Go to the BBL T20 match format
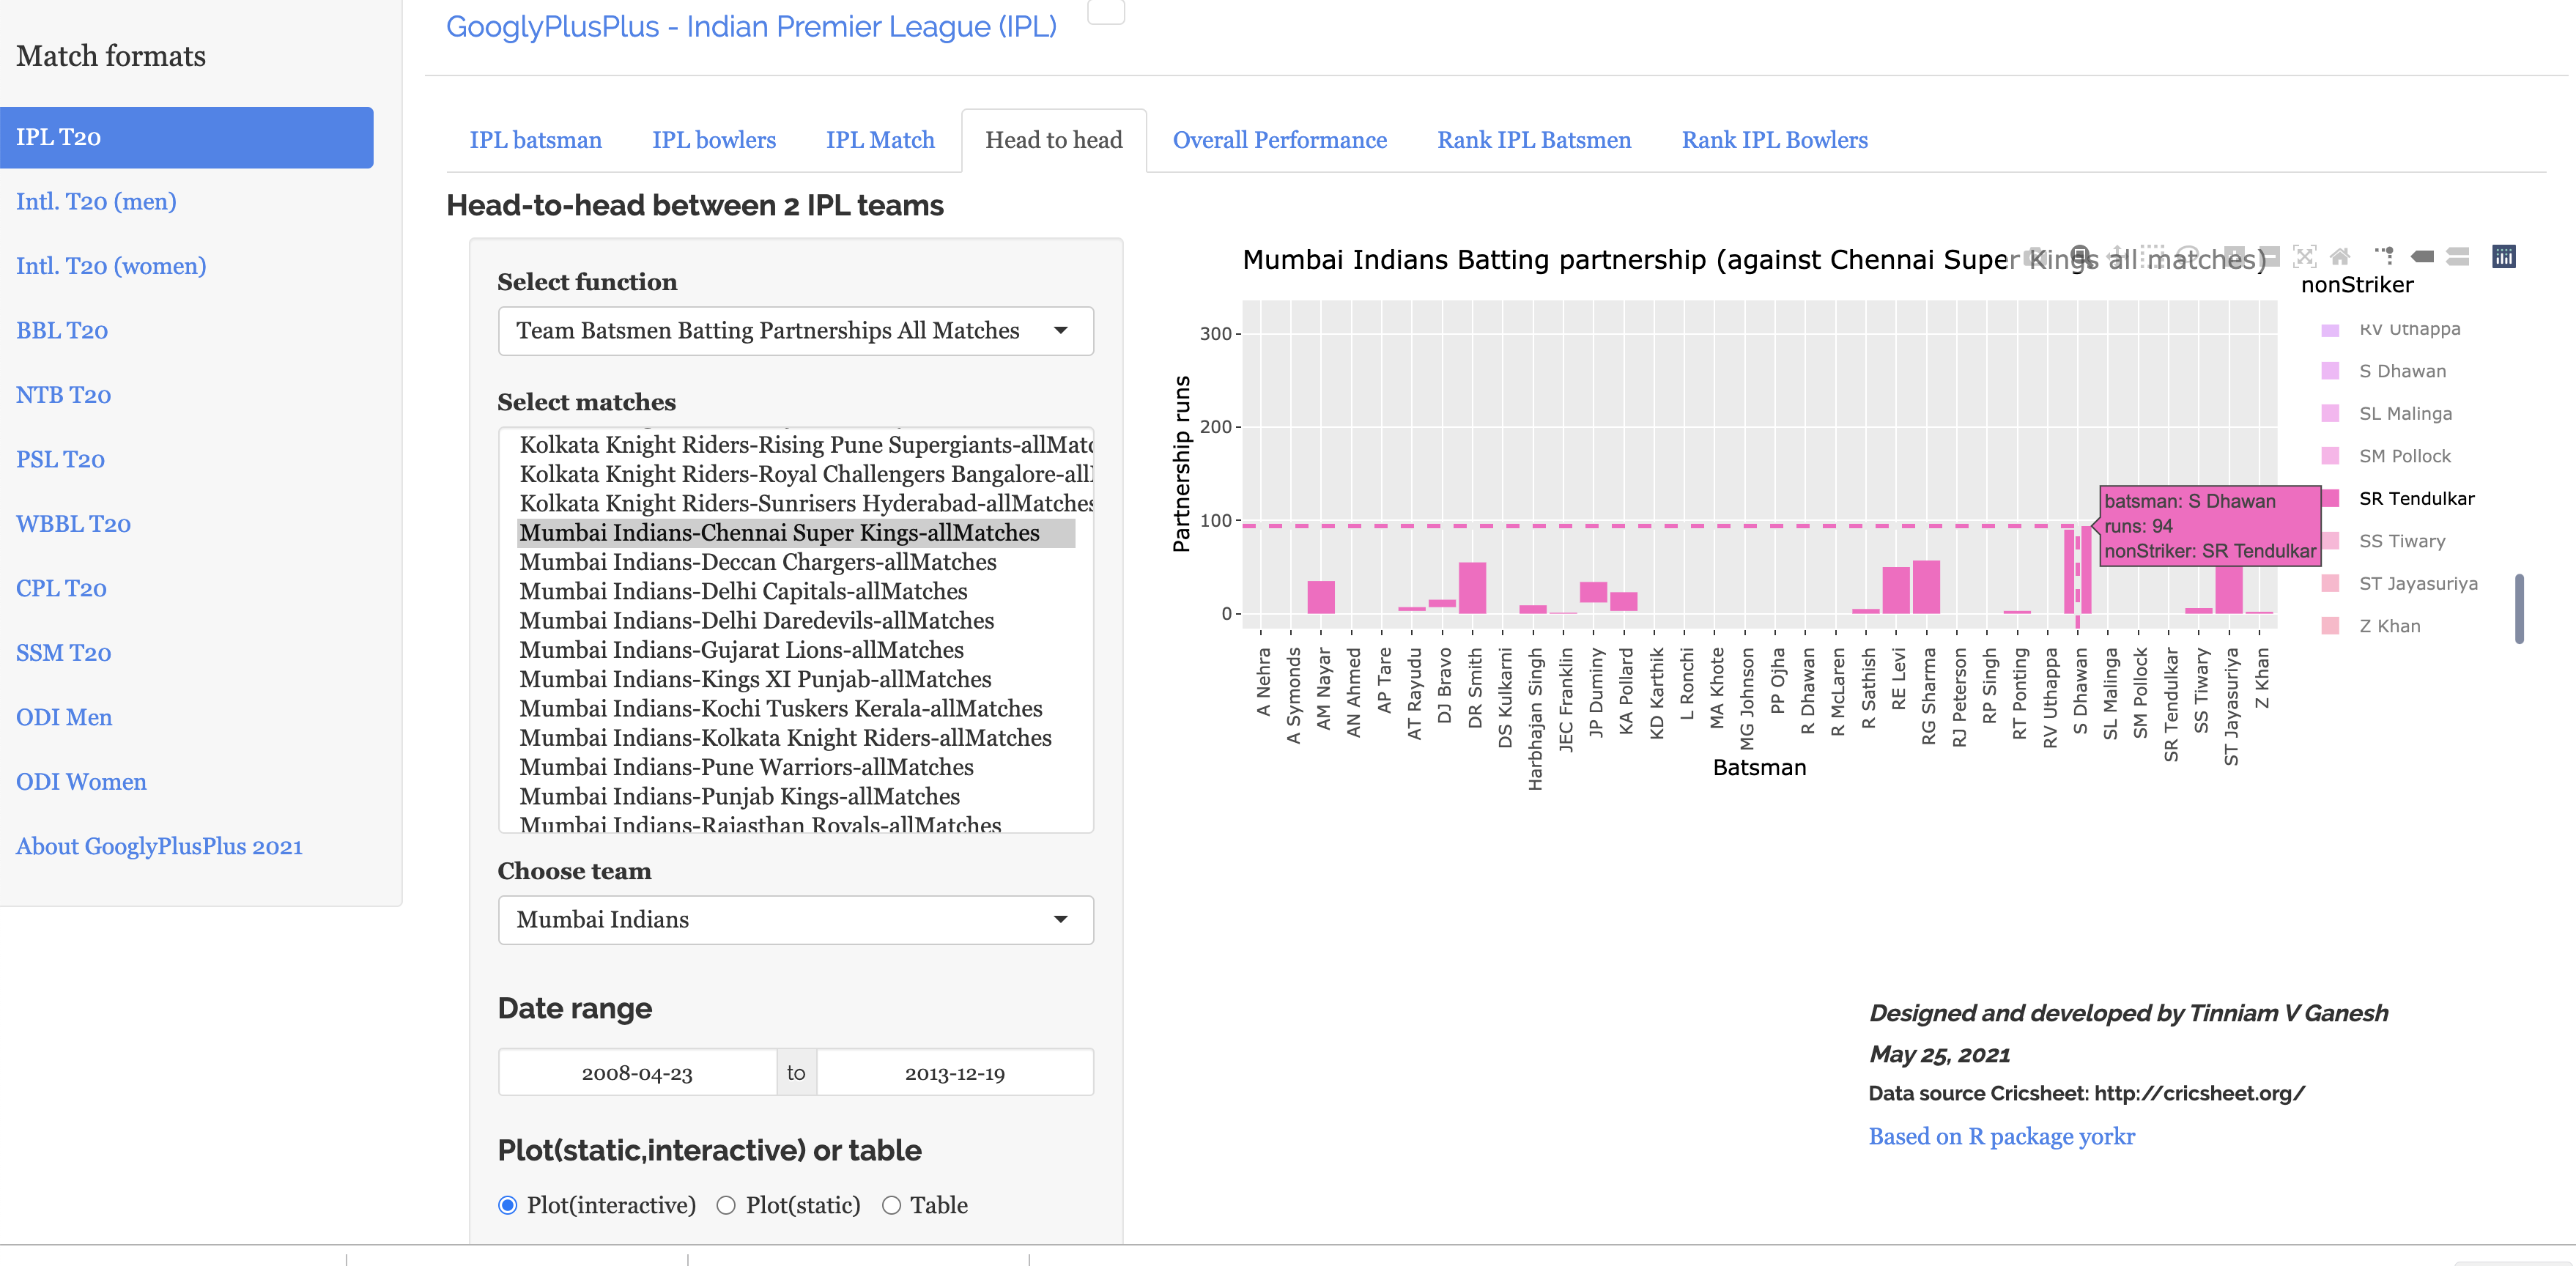The image size is (2576, 1266). pyautogui.click(x=62, y=331)
